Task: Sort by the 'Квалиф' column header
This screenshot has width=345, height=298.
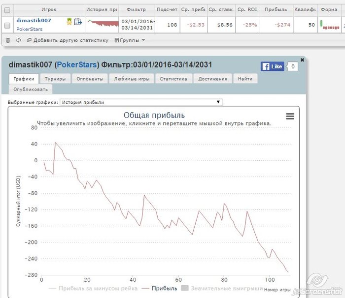Action: point(305,10)
